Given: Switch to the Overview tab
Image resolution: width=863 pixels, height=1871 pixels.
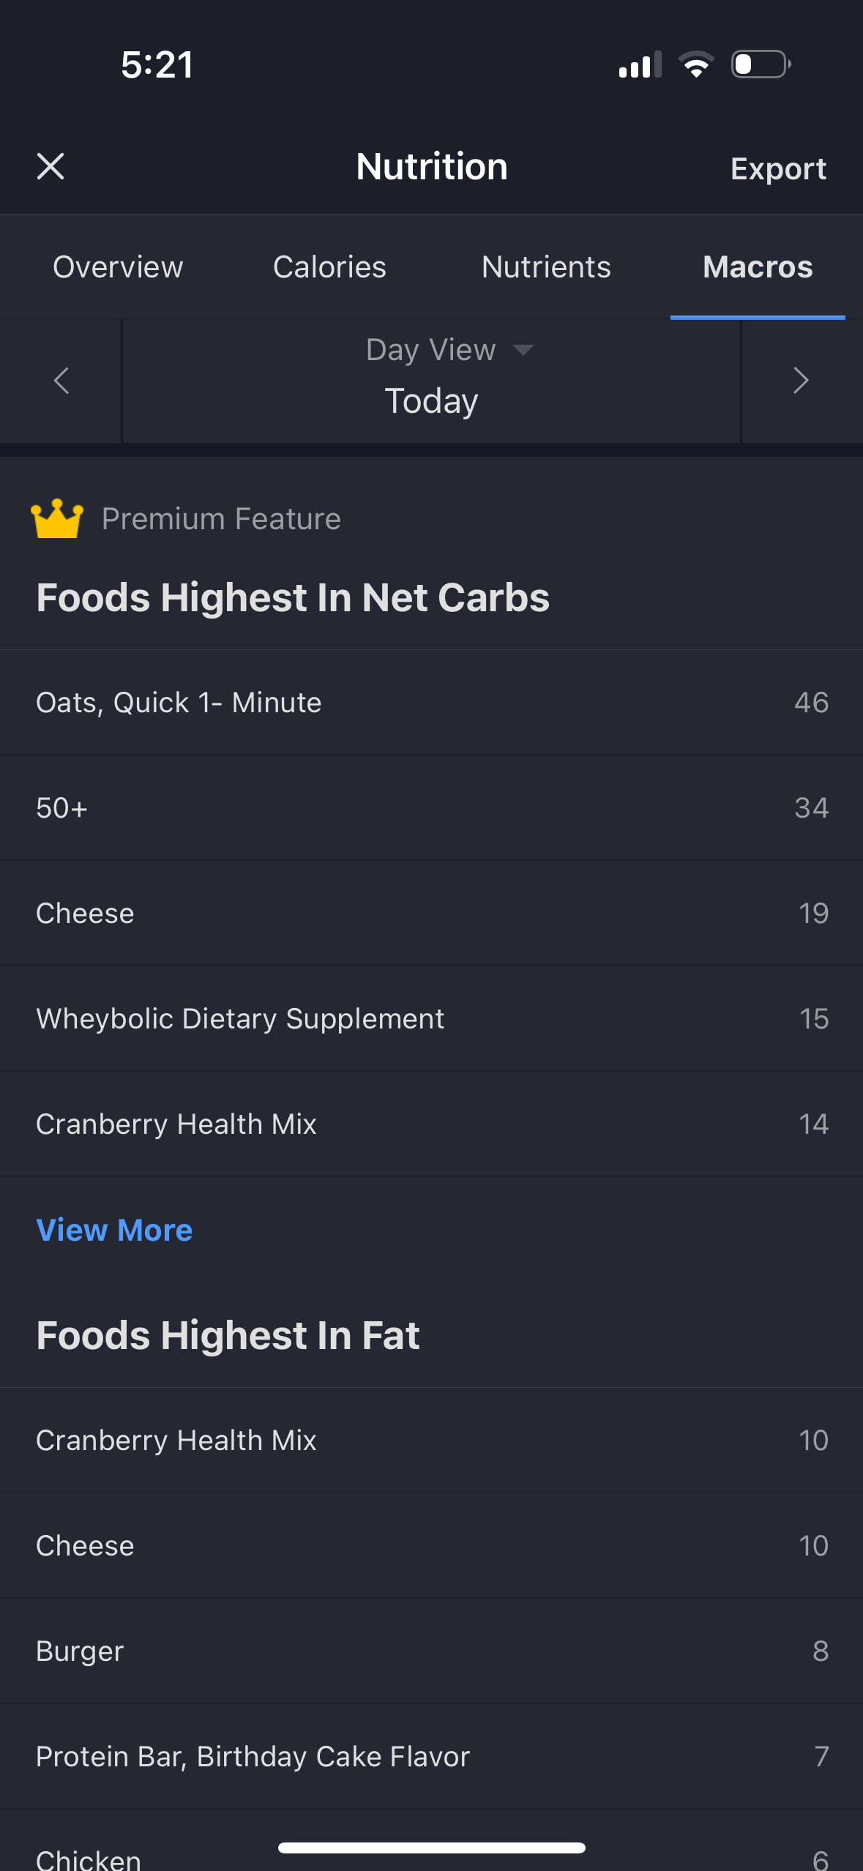Looking at the screenshot, I should pos(118,267).
